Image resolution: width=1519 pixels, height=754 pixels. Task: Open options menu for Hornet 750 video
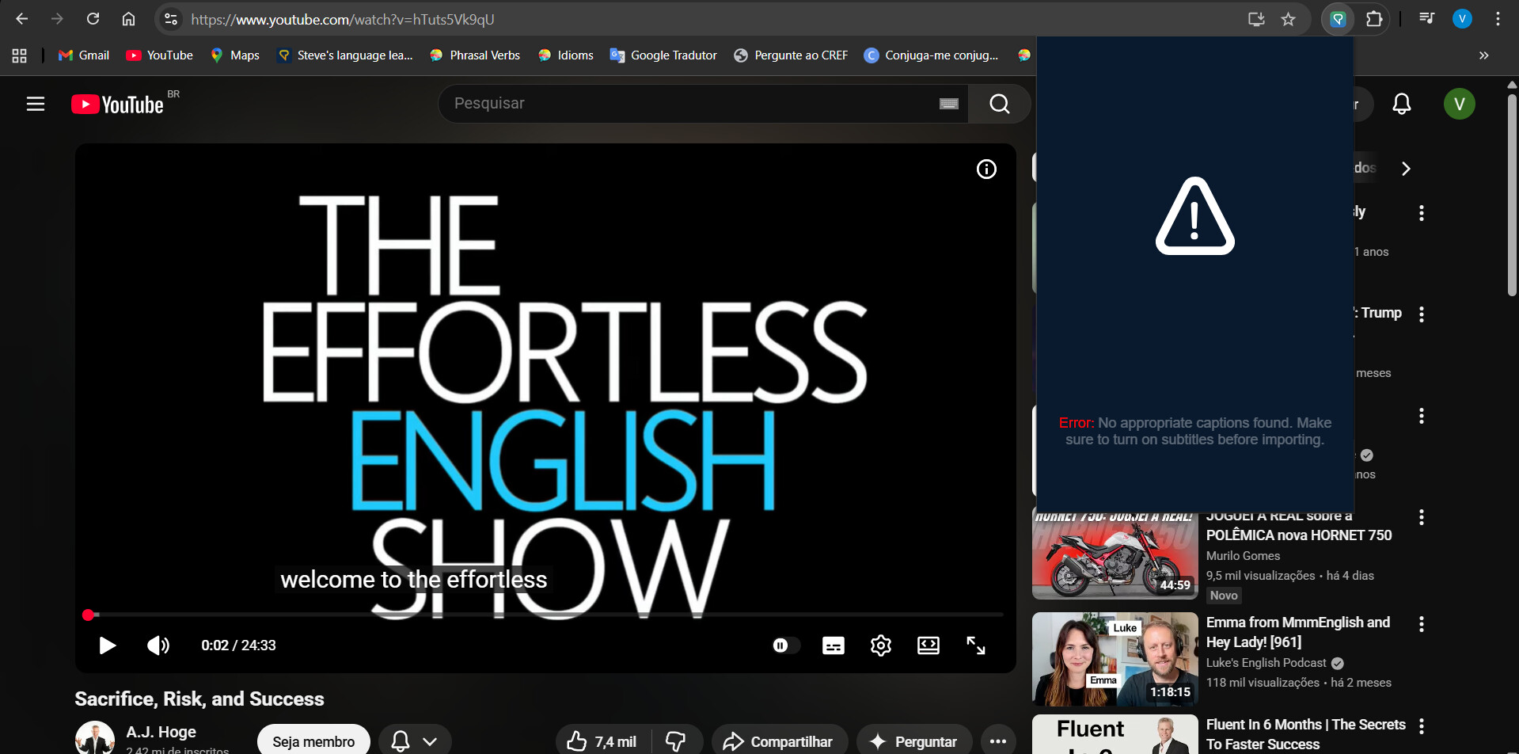coord(1421,517)
